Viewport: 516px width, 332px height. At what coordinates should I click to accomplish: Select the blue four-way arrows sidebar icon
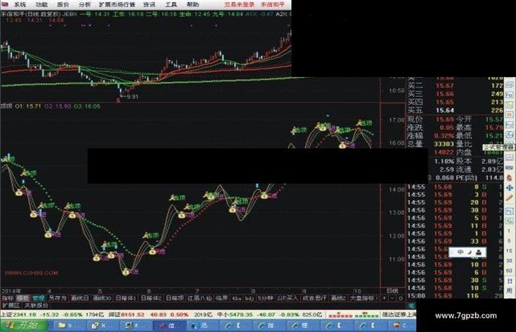click(x=509, y=188)
